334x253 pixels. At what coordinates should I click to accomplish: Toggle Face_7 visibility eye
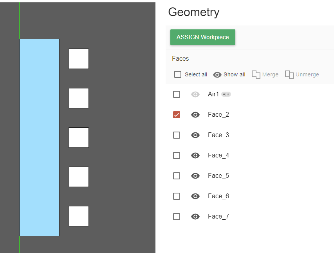pos(195,217)
